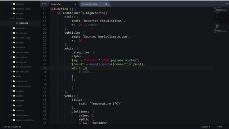
Task: Expand the spline-irregular-time folder chevron
Action: click(x=11, y=120)
